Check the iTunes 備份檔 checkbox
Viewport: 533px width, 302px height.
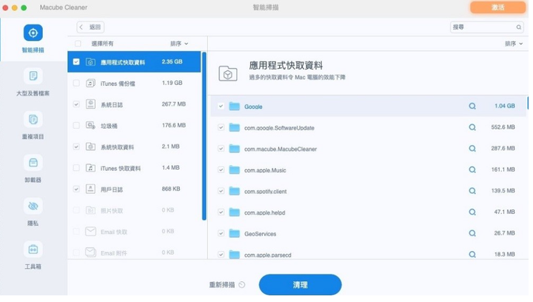(76, 83)
